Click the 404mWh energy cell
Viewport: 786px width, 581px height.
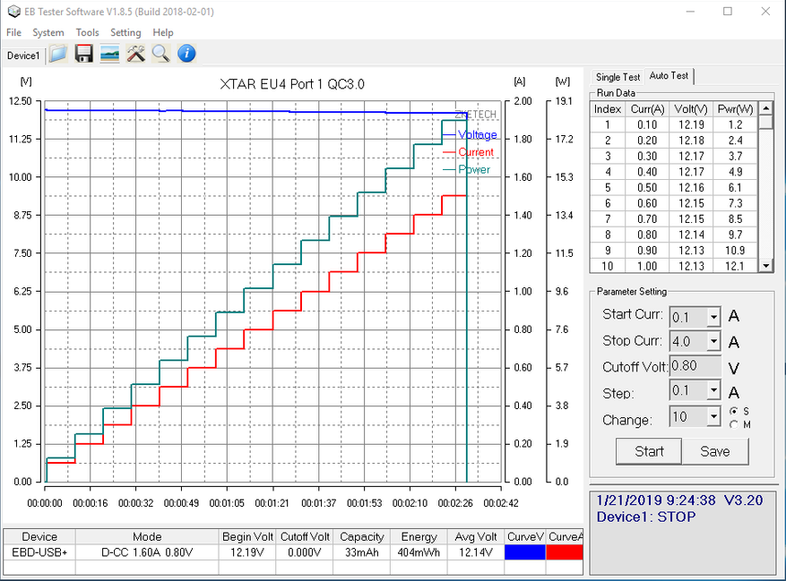pyautogui.click(x=419, y=552)
